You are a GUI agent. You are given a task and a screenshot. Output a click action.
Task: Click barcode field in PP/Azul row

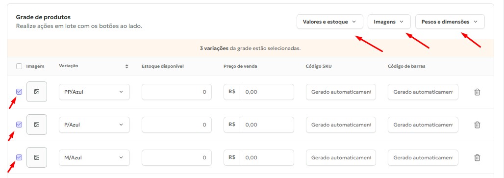423,92
